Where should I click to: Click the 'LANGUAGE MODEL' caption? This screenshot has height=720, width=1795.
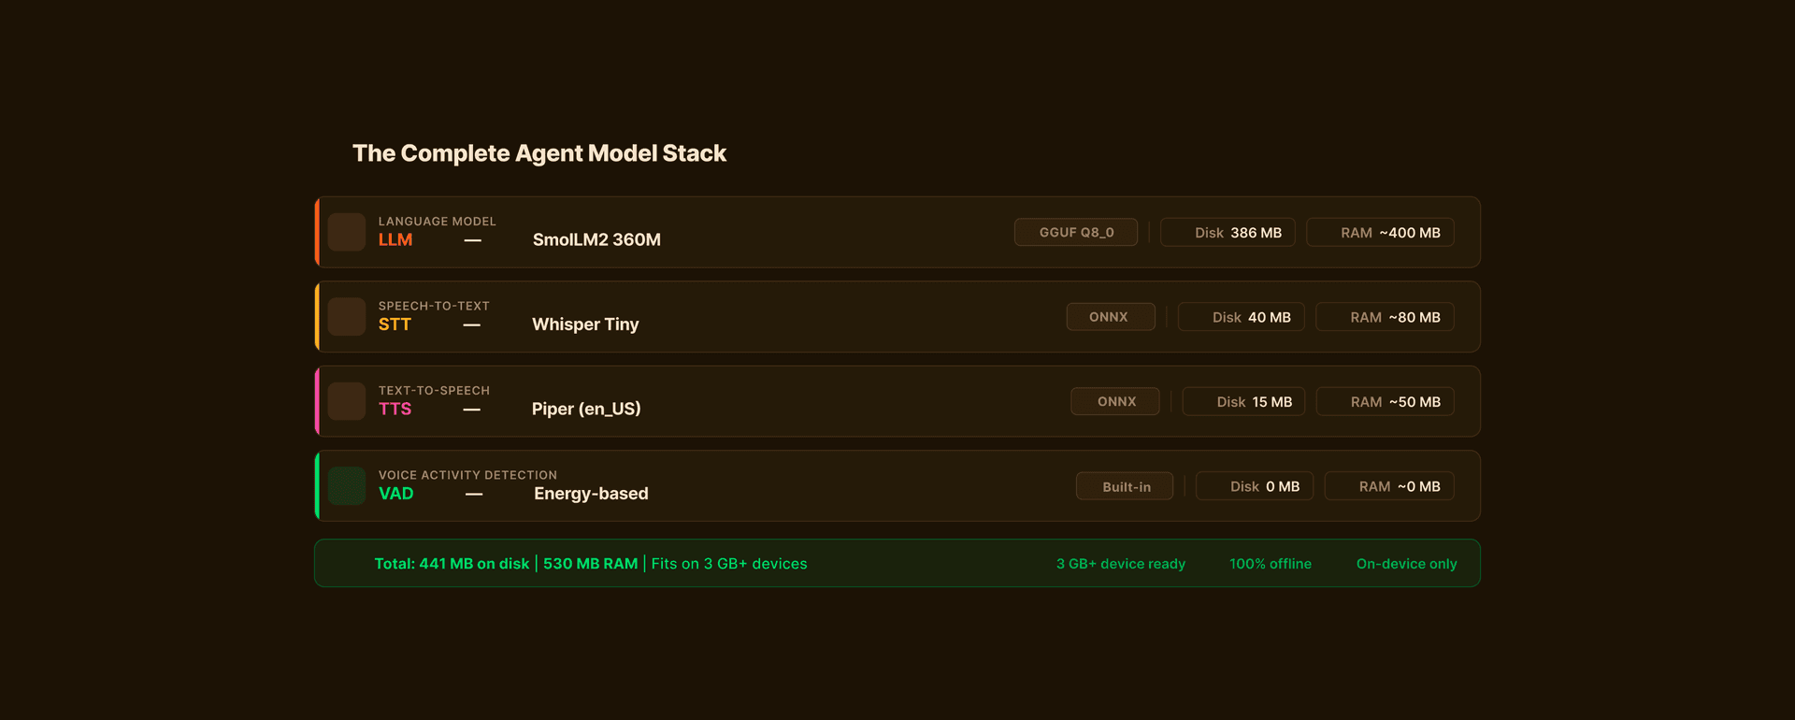click(438, 222)
